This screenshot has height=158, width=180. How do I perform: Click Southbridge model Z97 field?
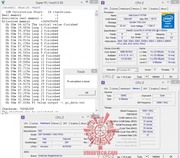point(67,142)
